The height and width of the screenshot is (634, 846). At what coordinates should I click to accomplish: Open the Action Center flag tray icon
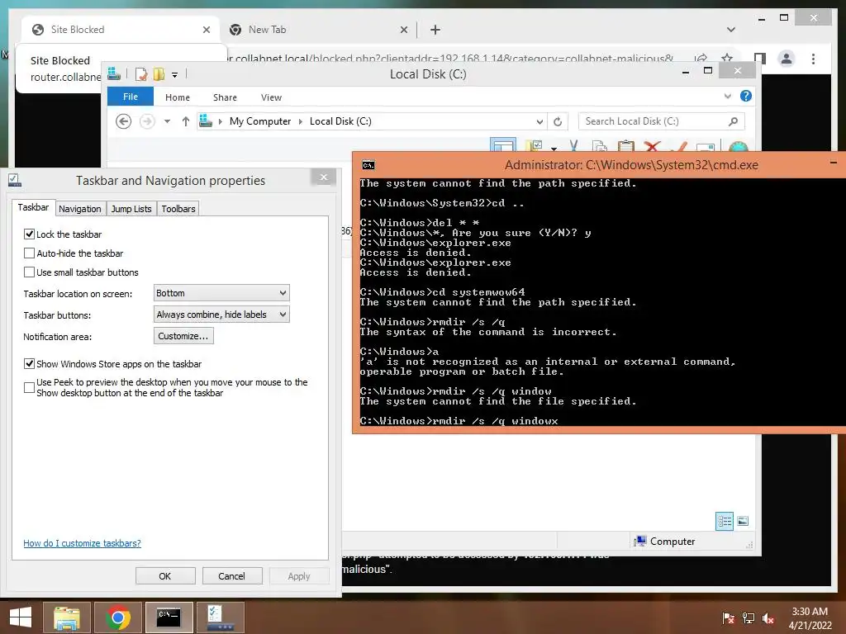pos(728,618)
